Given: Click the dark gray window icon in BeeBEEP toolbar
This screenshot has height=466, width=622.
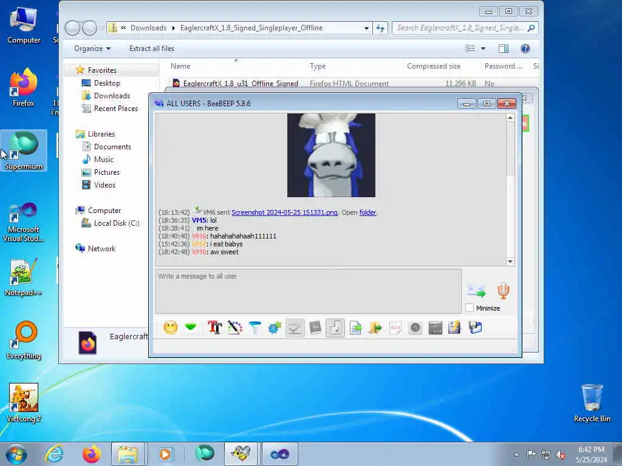Looking at the screenshot, I should click(x=435, y=328).
